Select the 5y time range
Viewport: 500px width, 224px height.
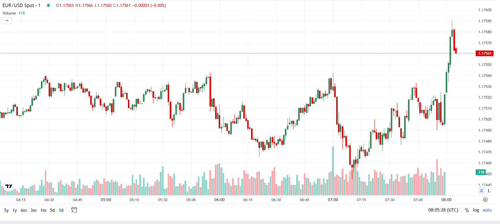(x=6, y=210)
